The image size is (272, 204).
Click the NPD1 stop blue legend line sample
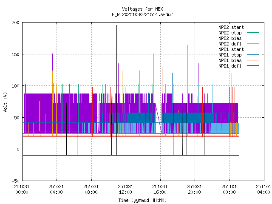click(252, 55)
